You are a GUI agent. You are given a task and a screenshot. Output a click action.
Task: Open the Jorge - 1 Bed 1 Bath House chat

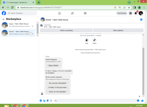pyautogui.click(x=18, y=25)
